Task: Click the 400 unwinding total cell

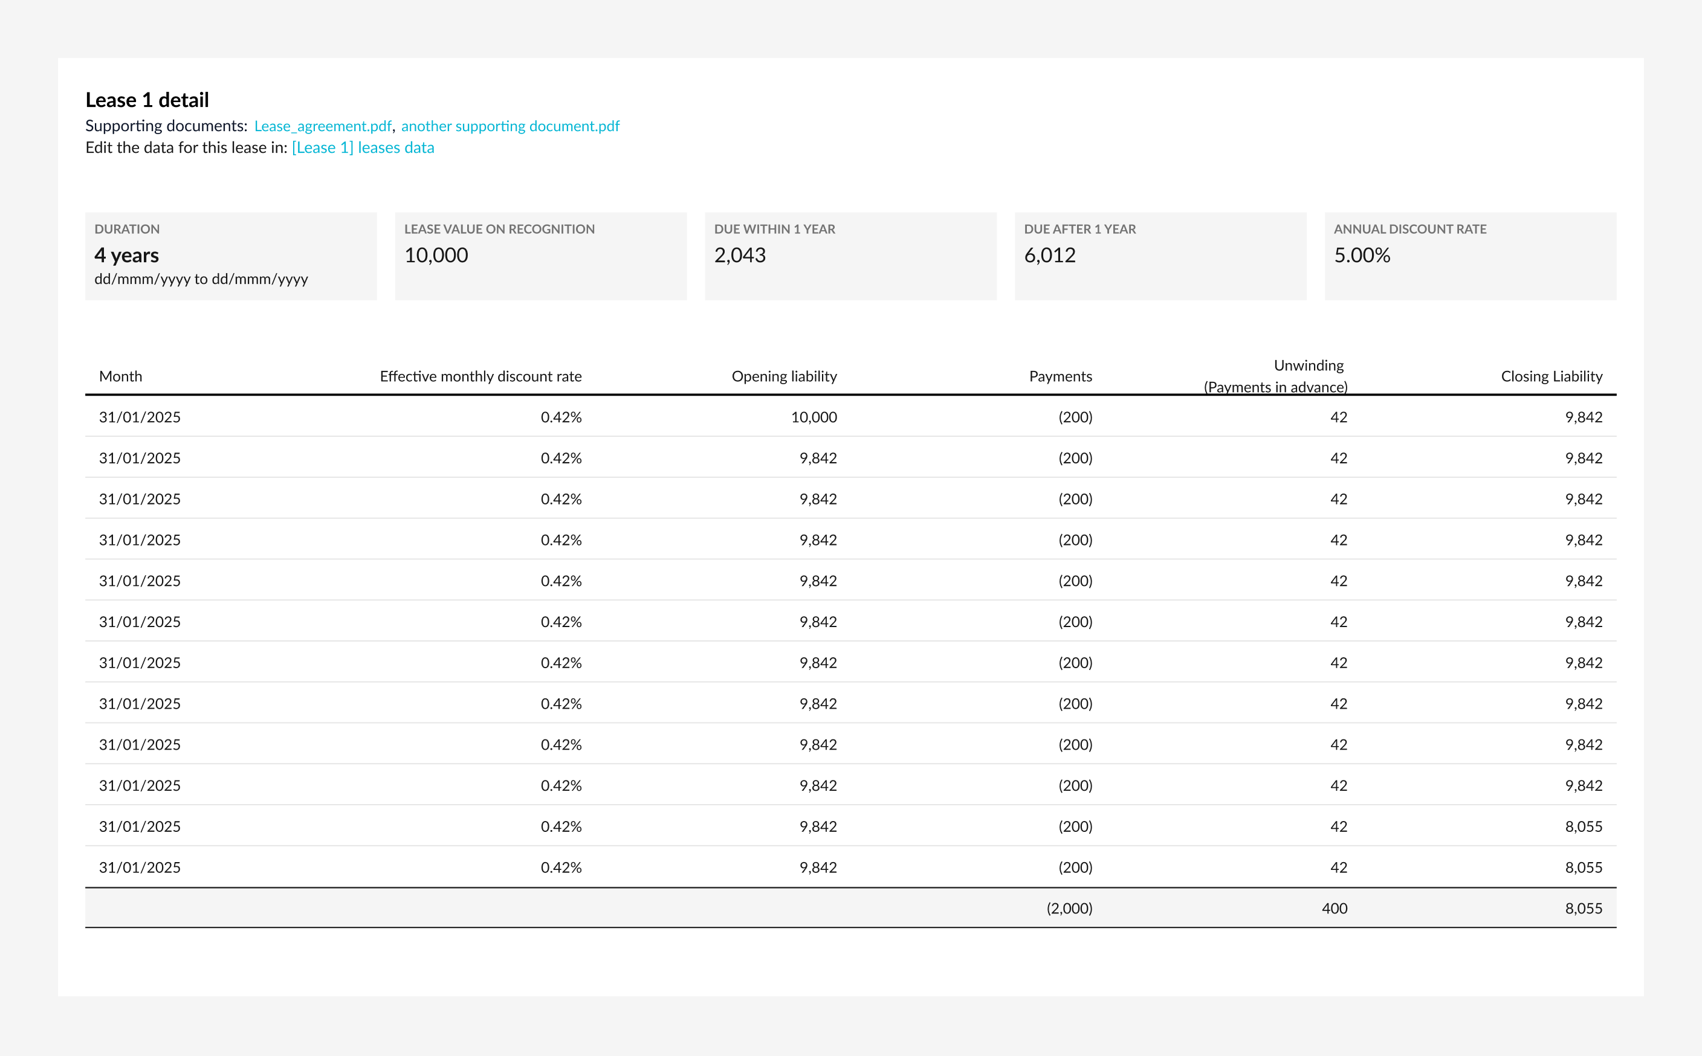Action: [x=1334, y=908]
